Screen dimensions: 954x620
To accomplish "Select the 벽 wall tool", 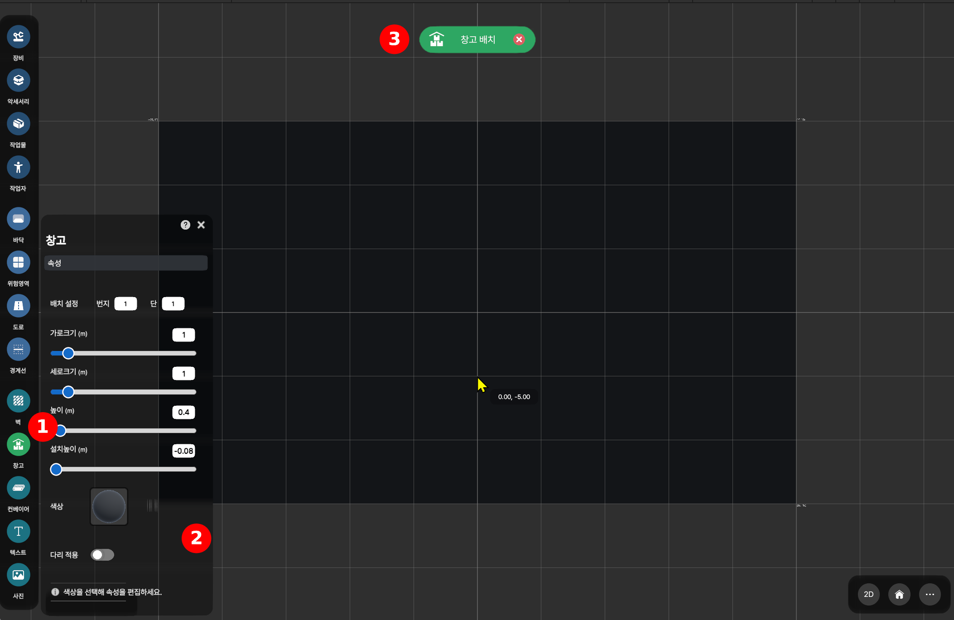I will point(18,401).
